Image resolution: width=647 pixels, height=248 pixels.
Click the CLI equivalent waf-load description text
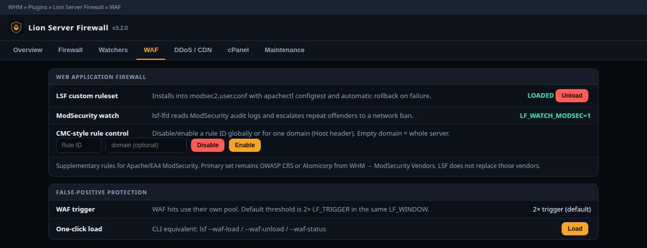[x=239, y=229]
